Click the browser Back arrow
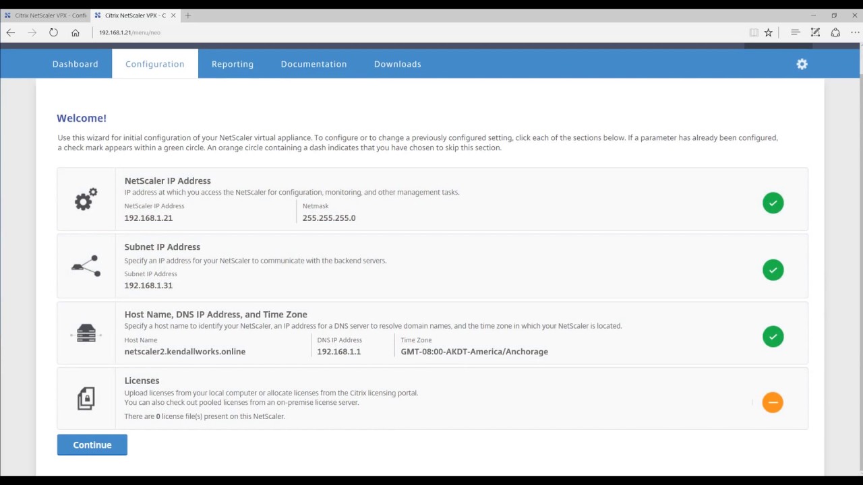The width and height of the screenshot is (863, 485). [x=11, y=32]
